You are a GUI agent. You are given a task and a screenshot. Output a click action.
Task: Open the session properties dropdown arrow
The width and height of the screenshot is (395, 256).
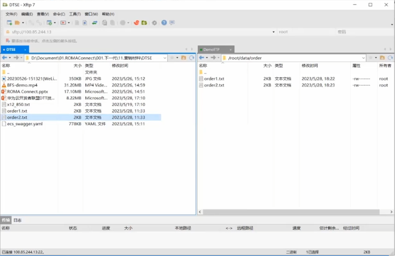pyautogui.click(x=55, y=23)
